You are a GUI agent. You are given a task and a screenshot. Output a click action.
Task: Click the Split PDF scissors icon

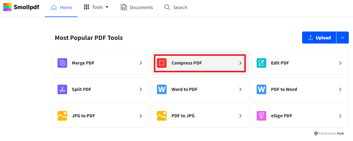click(62, 89)
